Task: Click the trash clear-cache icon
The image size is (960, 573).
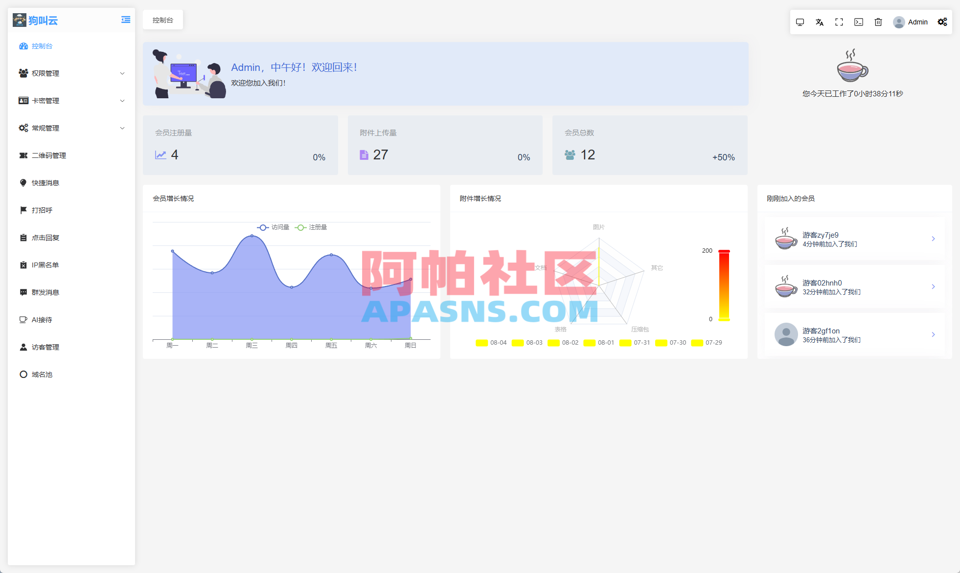Action: (x=878, y=22)
